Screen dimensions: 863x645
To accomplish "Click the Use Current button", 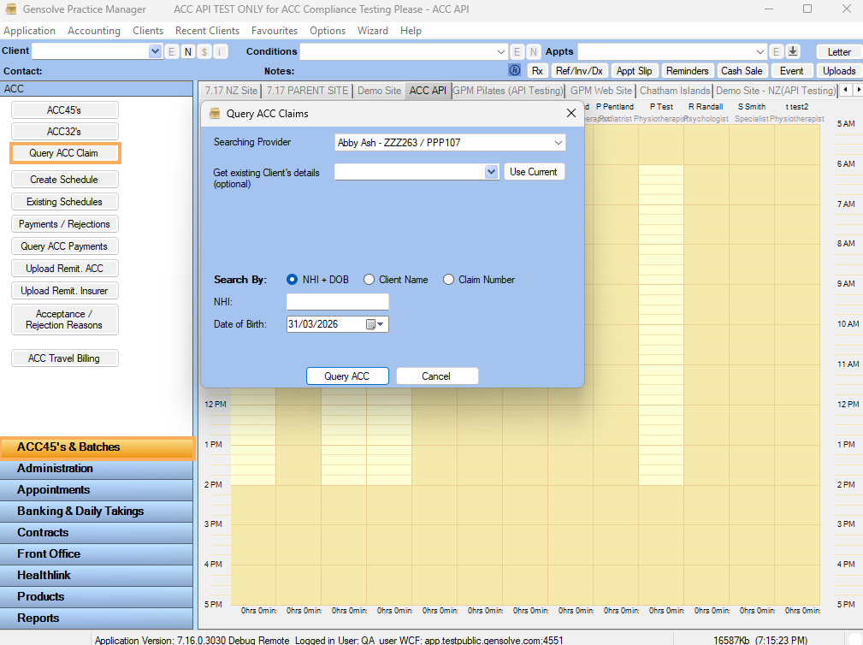I will pyautogui.click(x=534, y=172).
